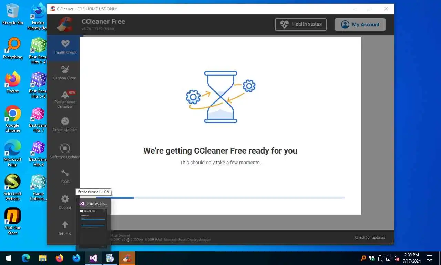441x265 pixels.
Task: Click 'We're getting CCleaner Free ready' heading
Action: click(220, 151)
